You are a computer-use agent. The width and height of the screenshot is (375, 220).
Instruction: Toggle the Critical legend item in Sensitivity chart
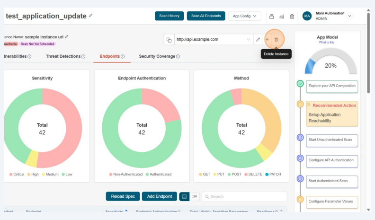click(x=17, y=174)
